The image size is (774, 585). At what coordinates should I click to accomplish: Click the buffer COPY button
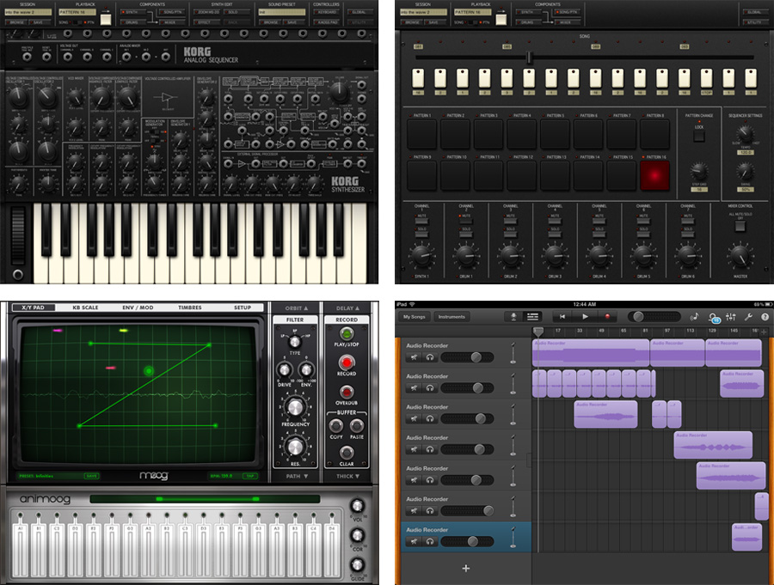click(336, 426)
